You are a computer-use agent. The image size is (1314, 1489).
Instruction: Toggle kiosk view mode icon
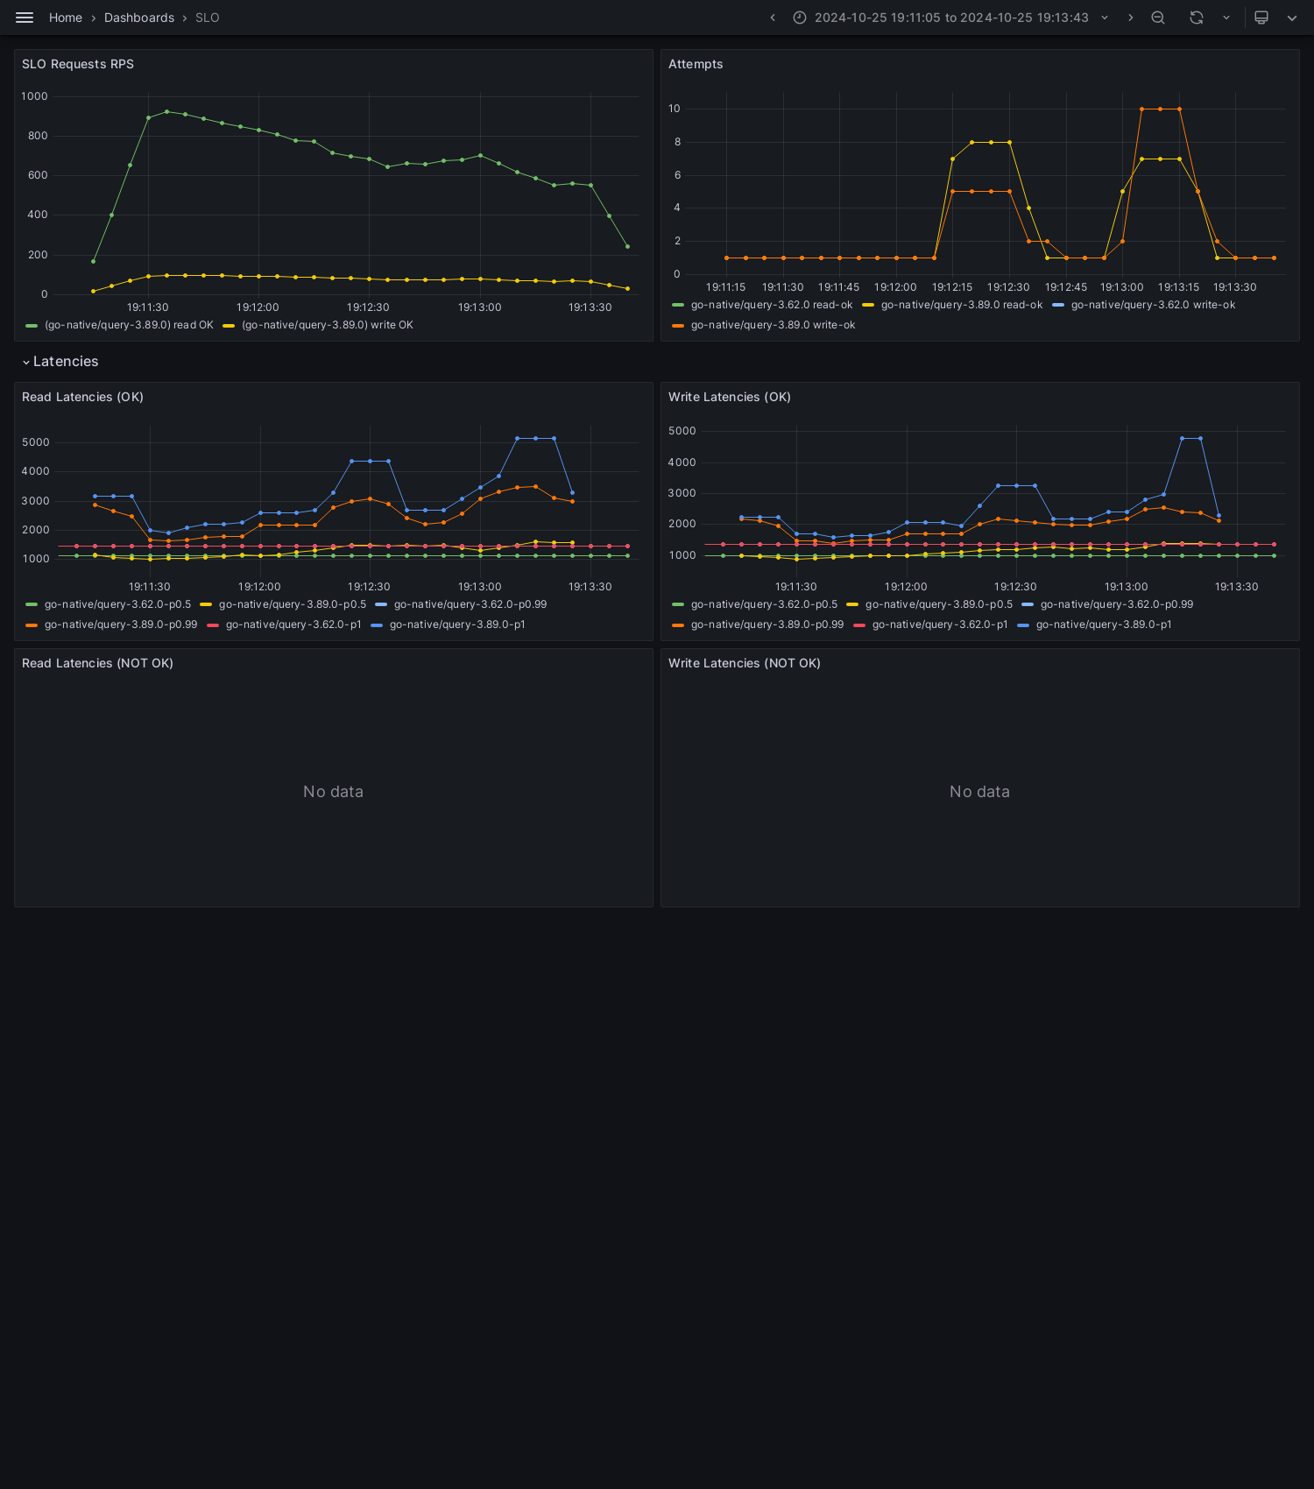point(1261,18)
